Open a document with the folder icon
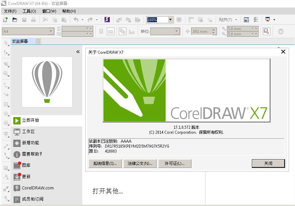The image size is (295, 206). pyautogui.click(x=15, y=20)
